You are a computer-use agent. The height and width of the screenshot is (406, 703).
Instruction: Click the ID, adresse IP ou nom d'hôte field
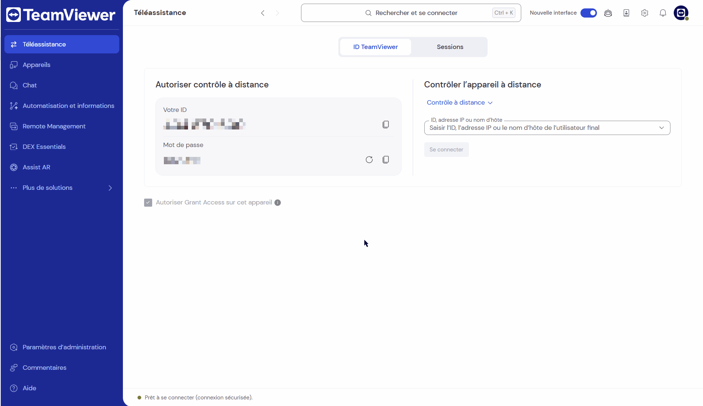coord(547,128)
